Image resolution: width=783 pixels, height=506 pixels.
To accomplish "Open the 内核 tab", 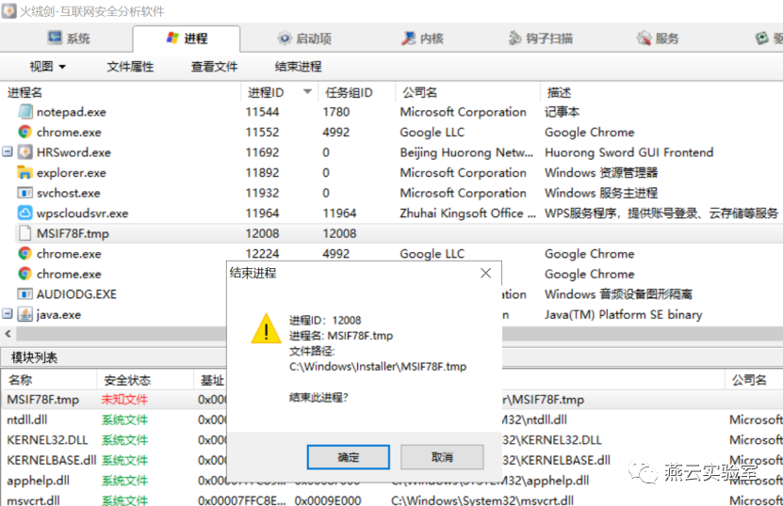I will pos(422,39).
